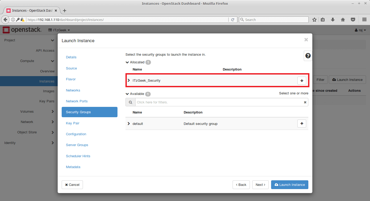
Task: Open Overview sidebar link
Action: click(47, 71)
